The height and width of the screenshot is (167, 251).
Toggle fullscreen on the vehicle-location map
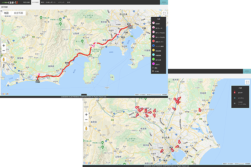tap(247, 82)
